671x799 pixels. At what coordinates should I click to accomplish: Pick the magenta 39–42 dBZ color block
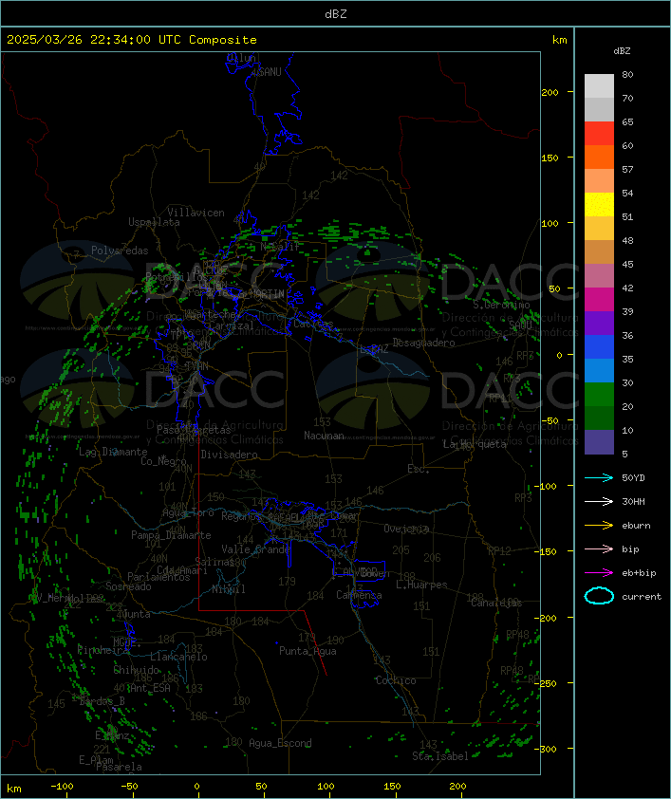(x=599, y=300)
